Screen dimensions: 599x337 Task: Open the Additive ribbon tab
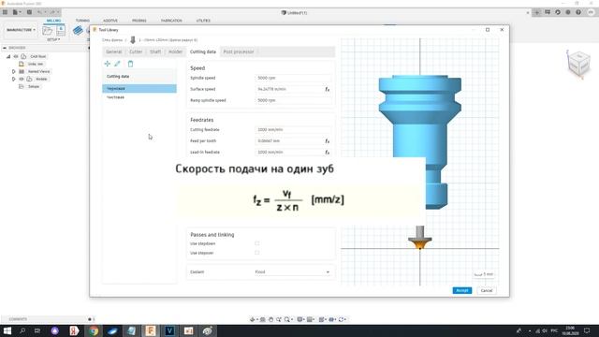click(x=110, y=21)
